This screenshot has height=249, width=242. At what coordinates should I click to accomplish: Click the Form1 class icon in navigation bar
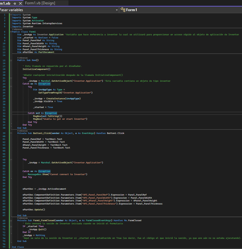pyautogui.click(x=123, y=10)
